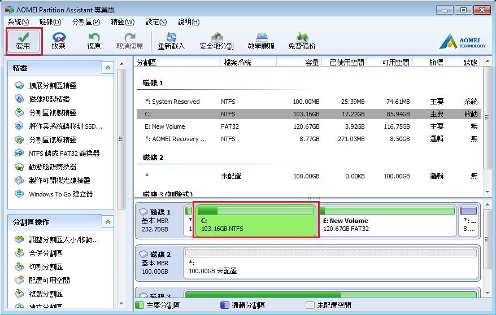Sort by 狀態 column header
This screenshot has width=496, height=315.
pos(463,62)
